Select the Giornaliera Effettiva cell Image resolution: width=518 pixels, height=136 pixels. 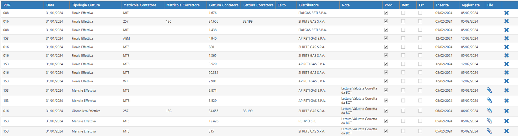point(86,111)
